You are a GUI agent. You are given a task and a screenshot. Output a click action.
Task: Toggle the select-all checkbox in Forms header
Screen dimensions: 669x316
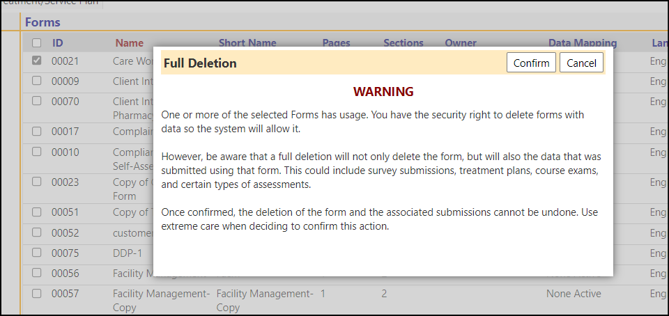coord(37,42)
